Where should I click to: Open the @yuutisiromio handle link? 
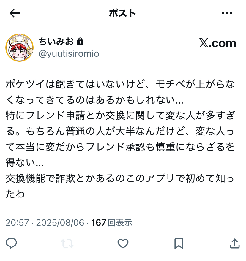[69, 54]
